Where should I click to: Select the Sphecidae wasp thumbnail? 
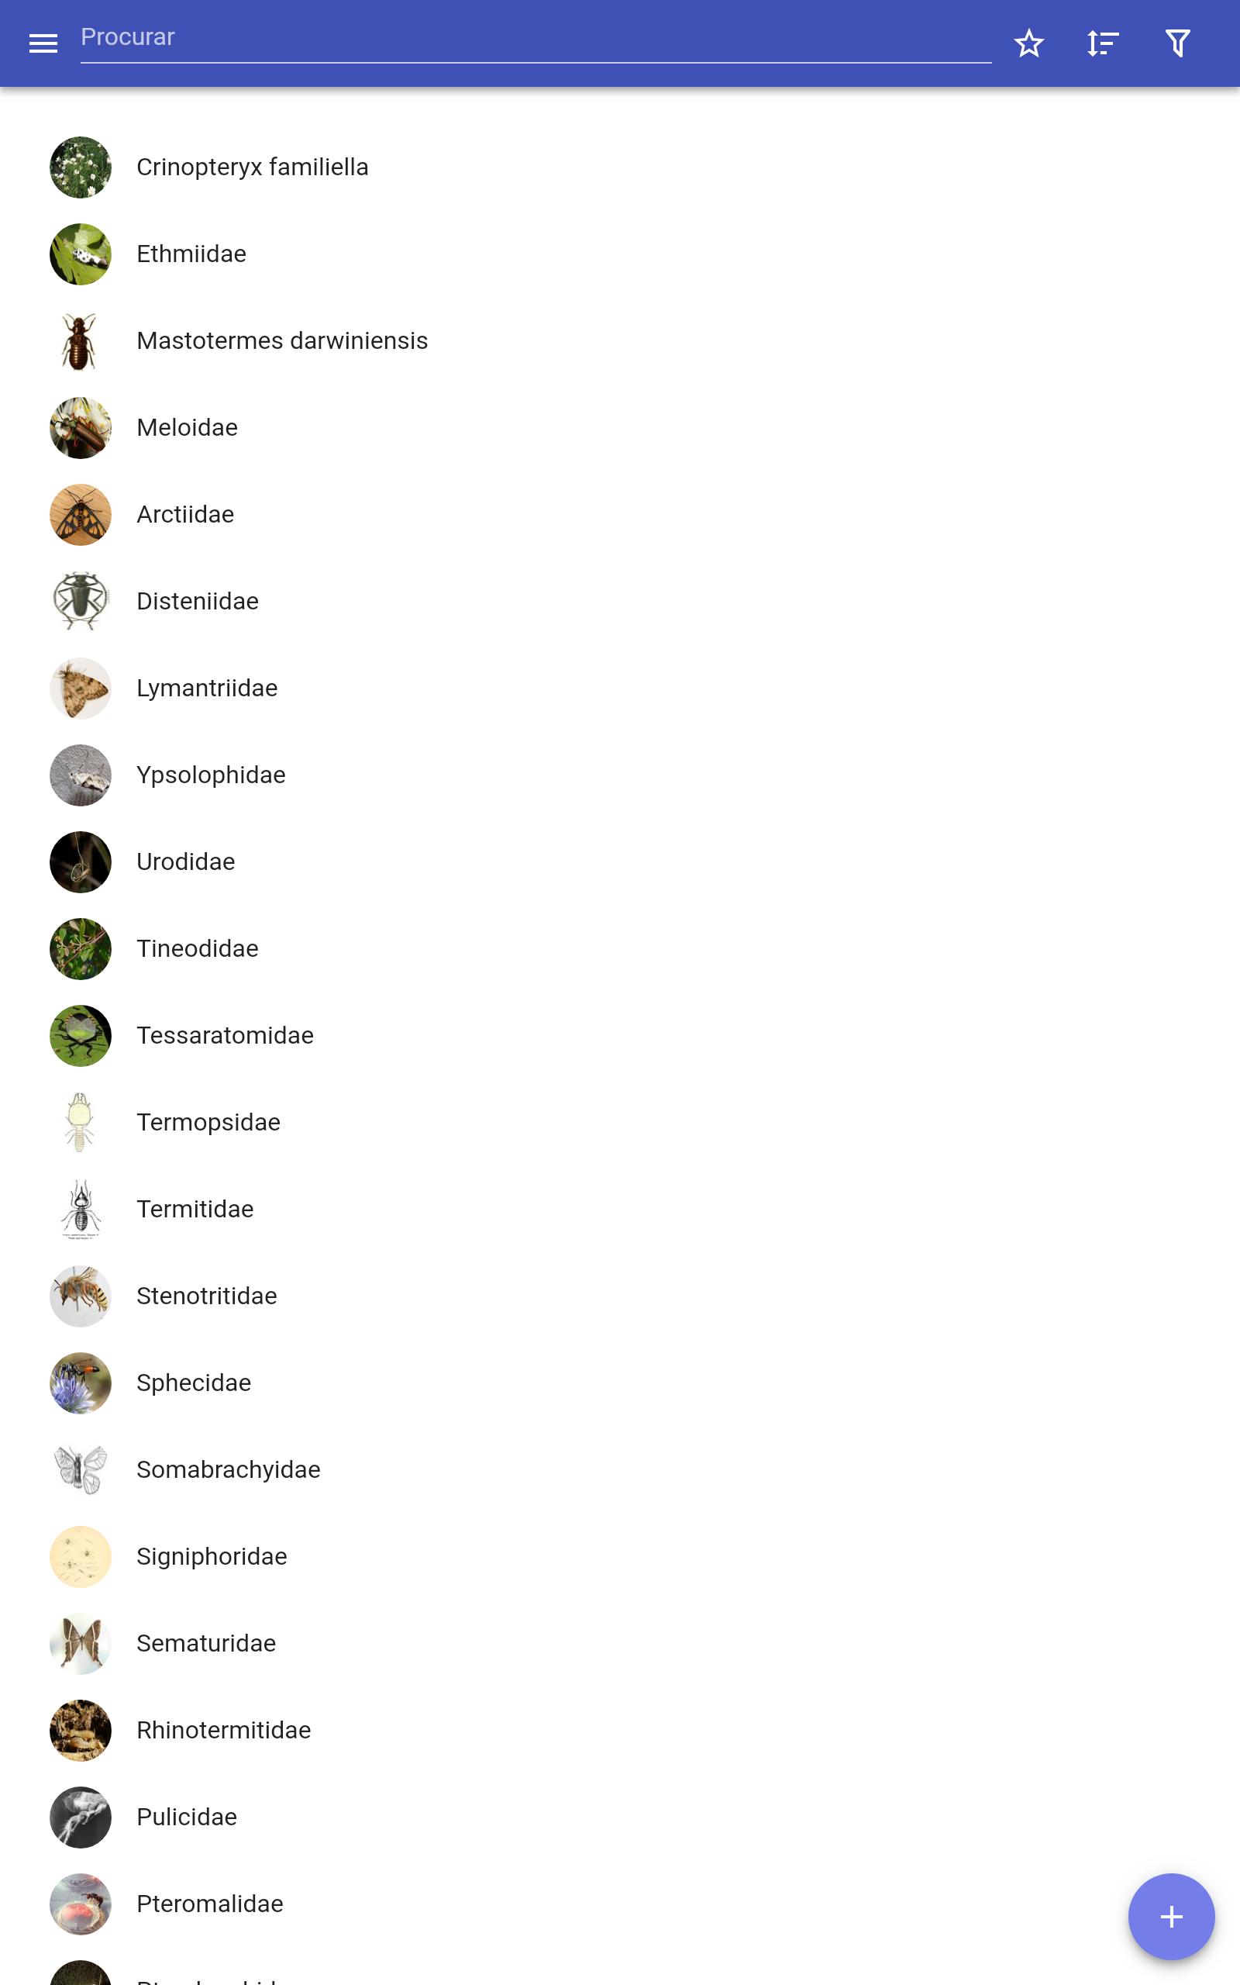81,1383
